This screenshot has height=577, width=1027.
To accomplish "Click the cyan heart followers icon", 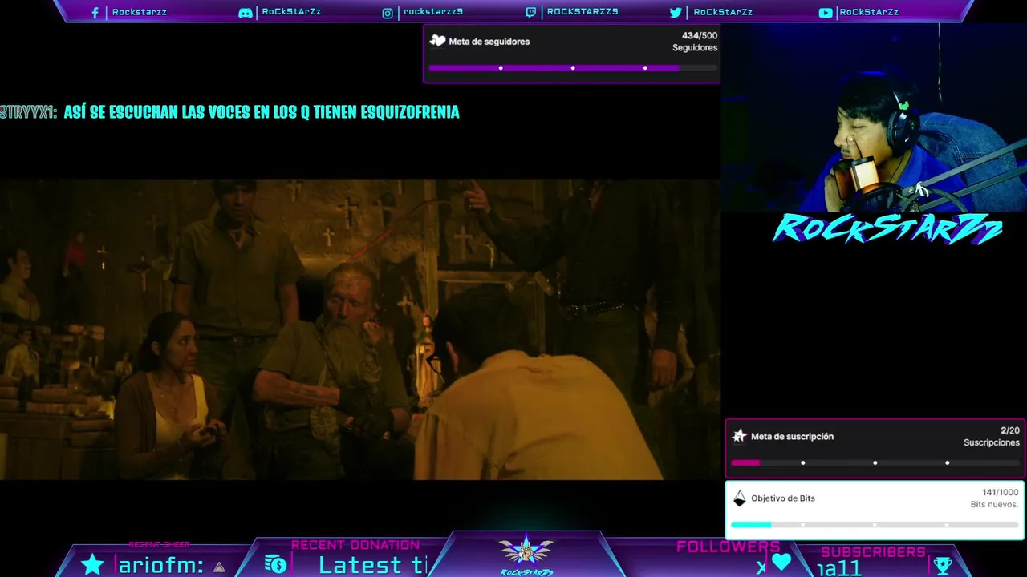I will (781, 563).
